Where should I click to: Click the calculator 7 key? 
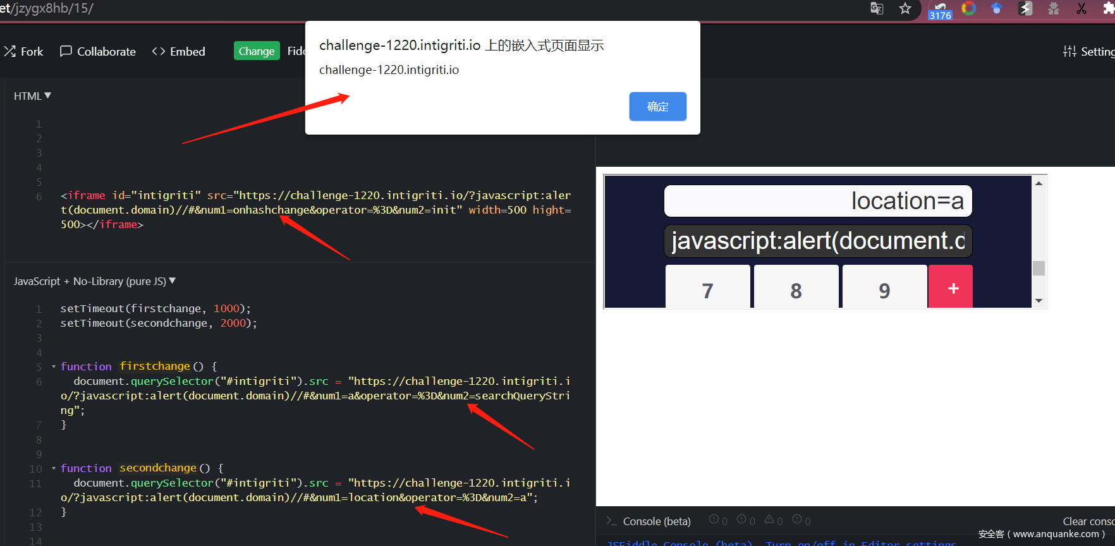(x=708, y=287)
